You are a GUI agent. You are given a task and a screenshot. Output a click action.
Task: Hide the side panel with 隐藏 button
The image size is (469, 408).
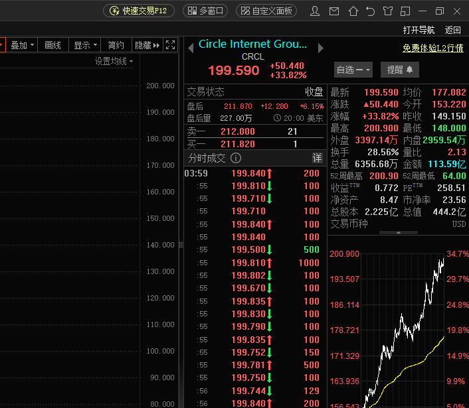(147, 45)
